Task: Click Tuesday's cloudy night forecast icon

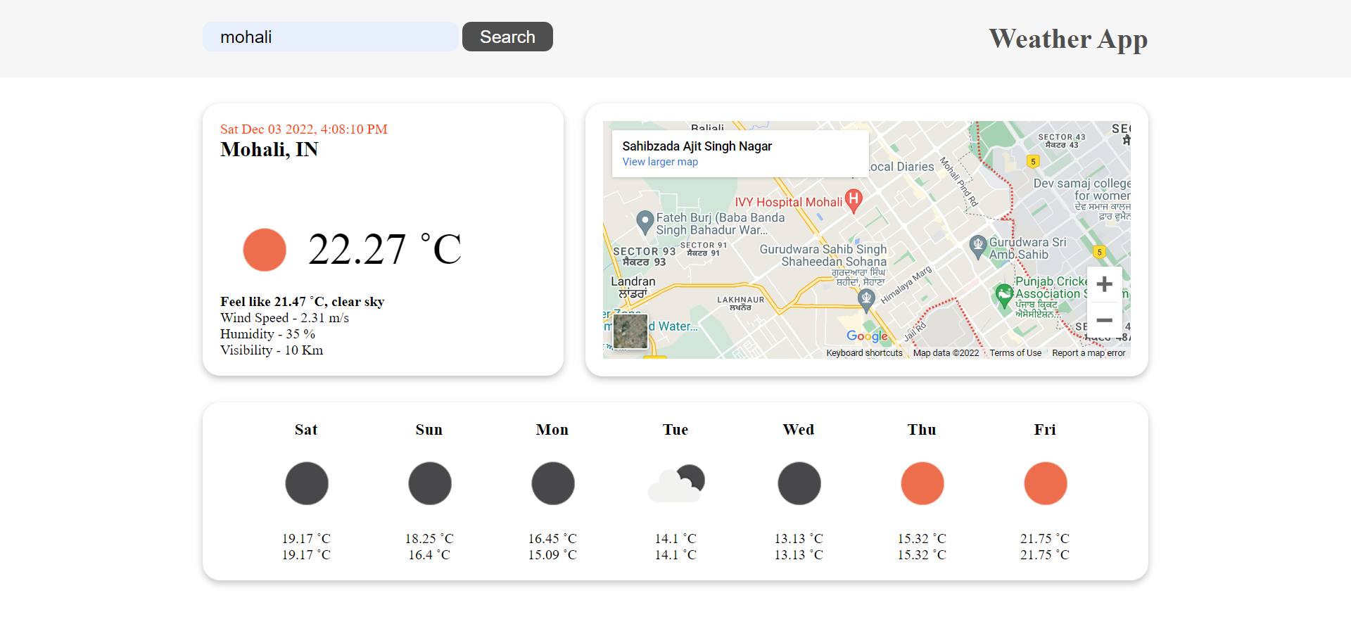Action: coord(675,483)
